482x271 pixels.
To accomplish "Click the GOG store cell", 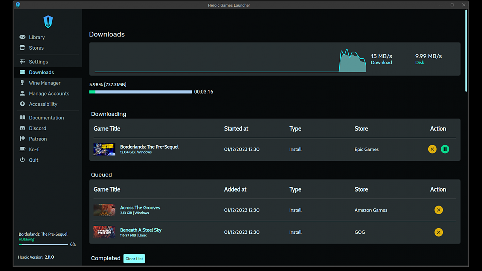I will [x=360, y=232].
